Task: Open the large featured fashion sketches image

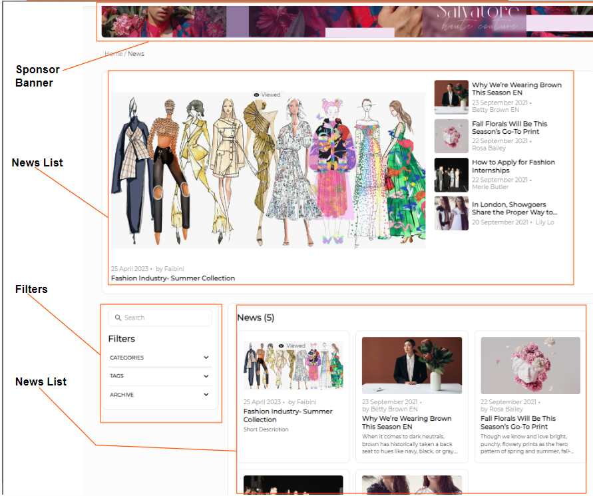Action: click(x=268, y=170)
